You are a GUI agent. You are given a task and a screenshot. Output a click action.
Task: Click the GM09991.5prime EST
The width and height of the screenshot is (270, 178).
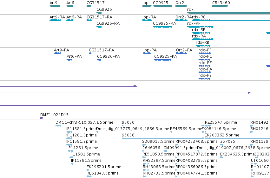click(x=165, y=151)
